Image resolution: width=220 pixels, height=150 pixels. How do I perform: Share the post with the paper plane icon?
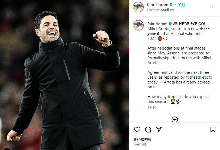coord(159,129)
